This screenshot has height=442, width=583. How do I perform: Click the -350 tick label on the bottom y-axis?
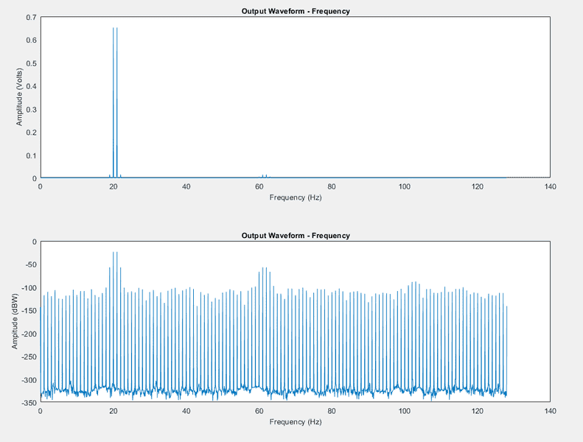[29, 403]
